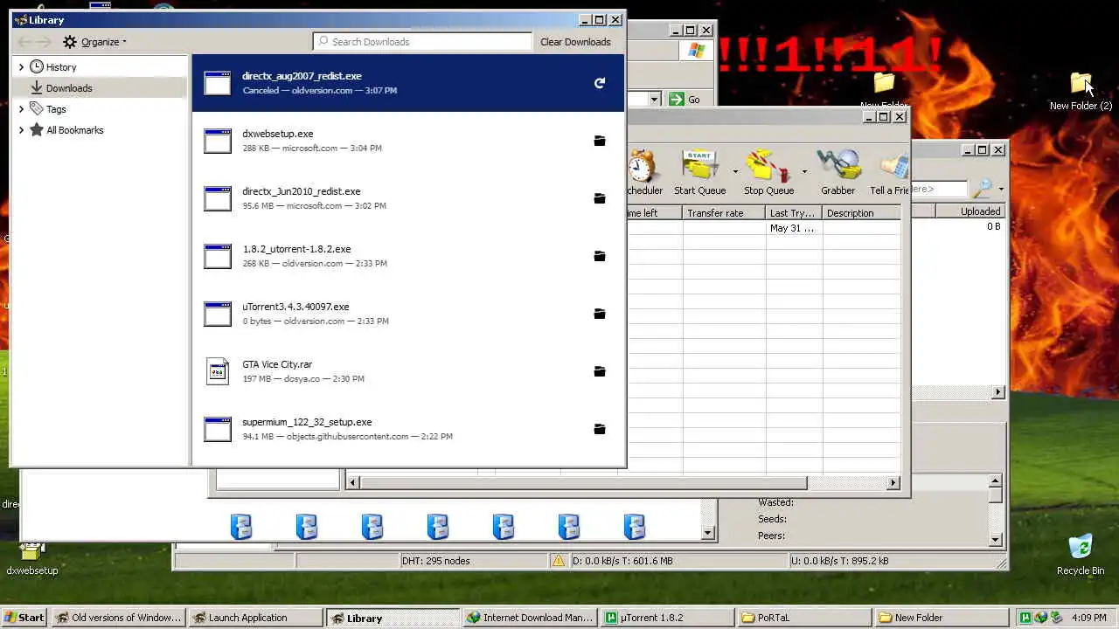Click the taskbar clock showing 4:09 PM
The height and width of the screenshot is (629, 1119).
1089,618
